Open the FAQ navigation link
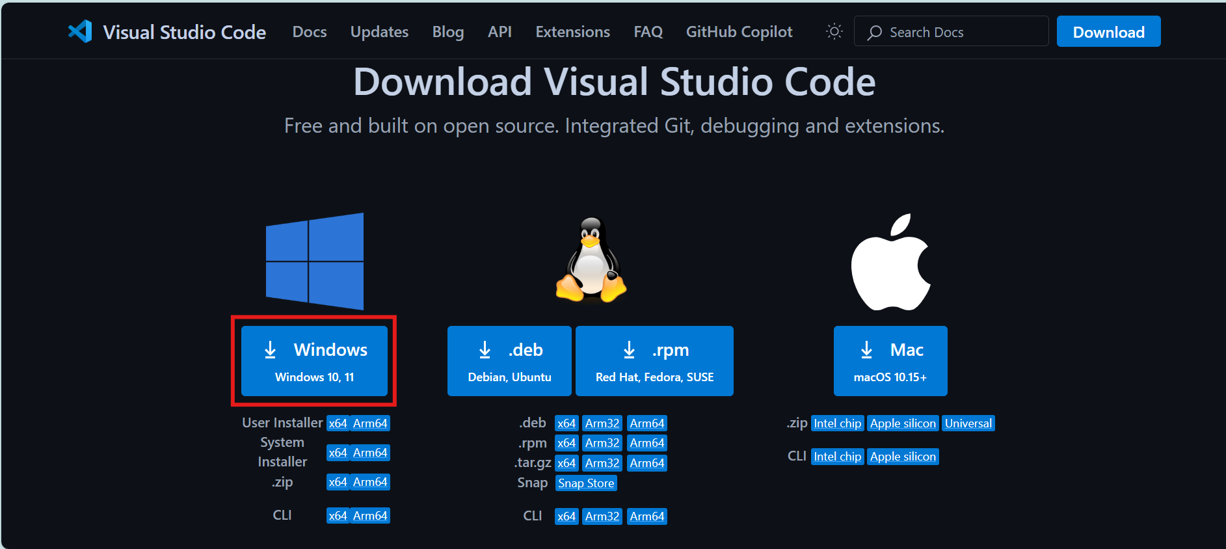 (648, 32)
